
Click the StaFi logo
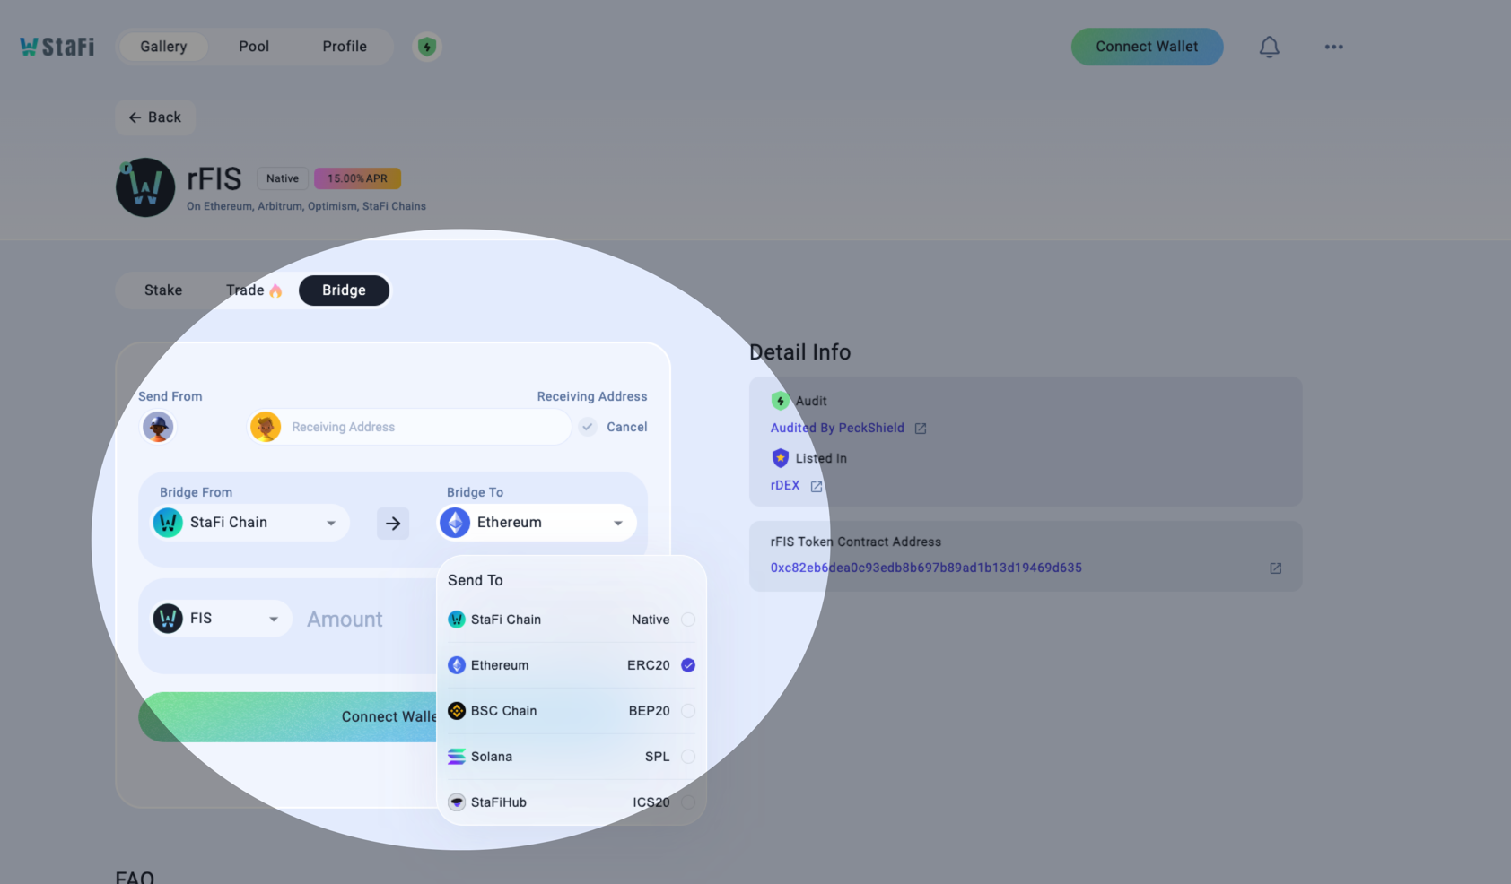(x=57, y=47)
